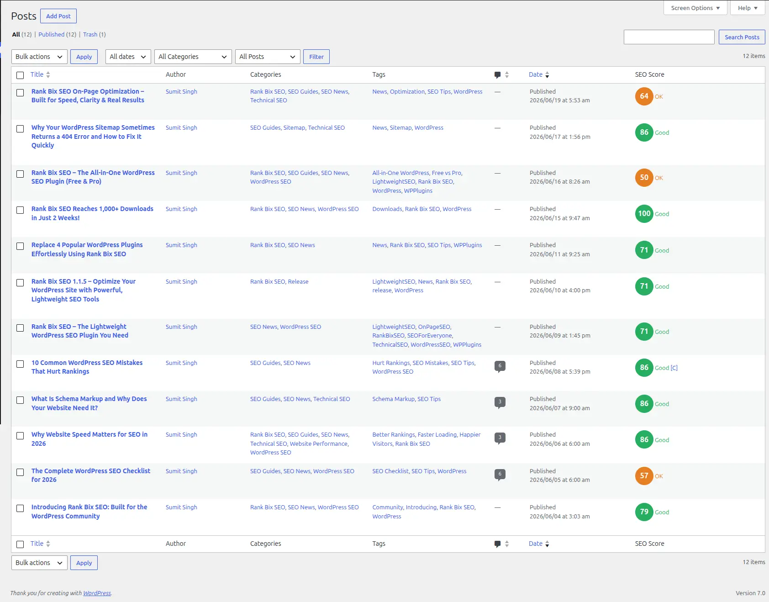This screenshot has width=769, height=602.
Task: Click SEO score 86 badge for Website Speed Matters post
Action: [x=644, y=440]
